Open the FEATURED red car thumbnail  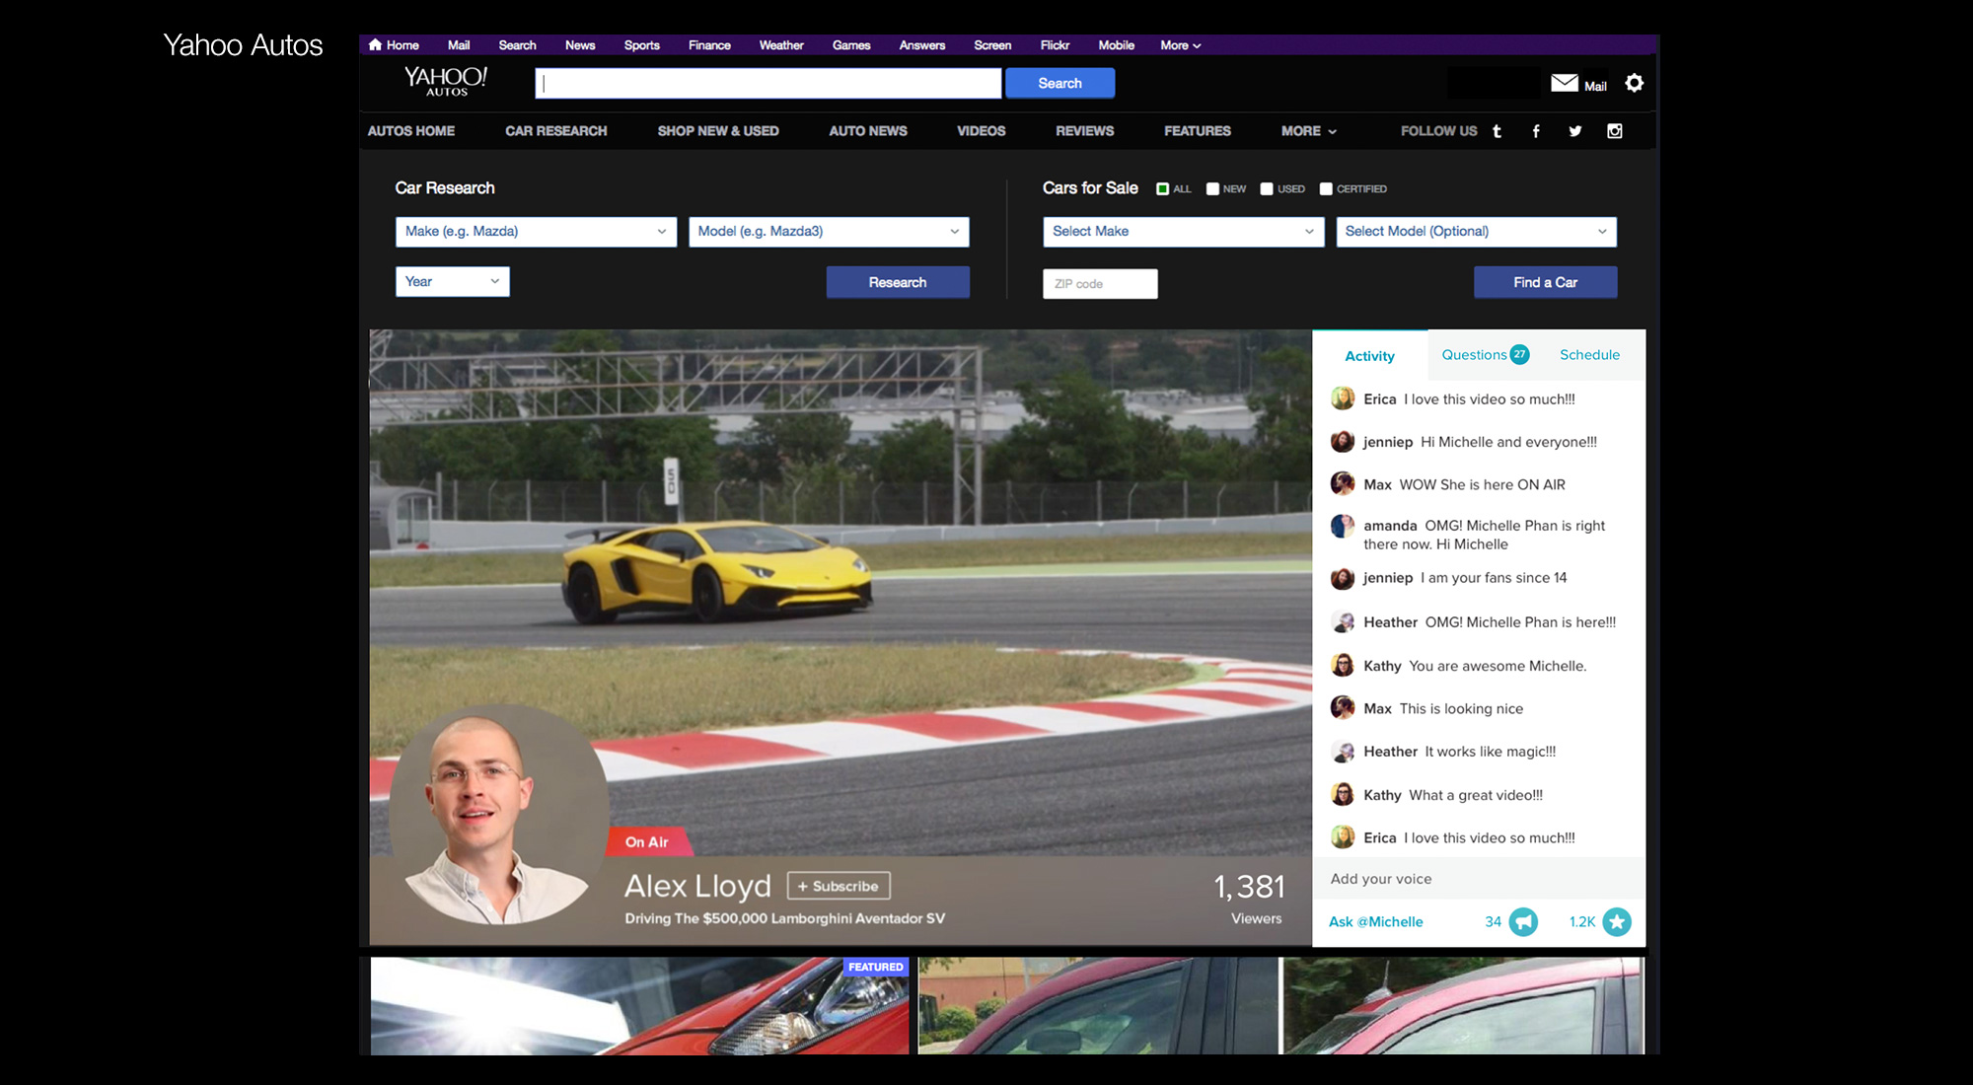click(x=639, y=1006)
